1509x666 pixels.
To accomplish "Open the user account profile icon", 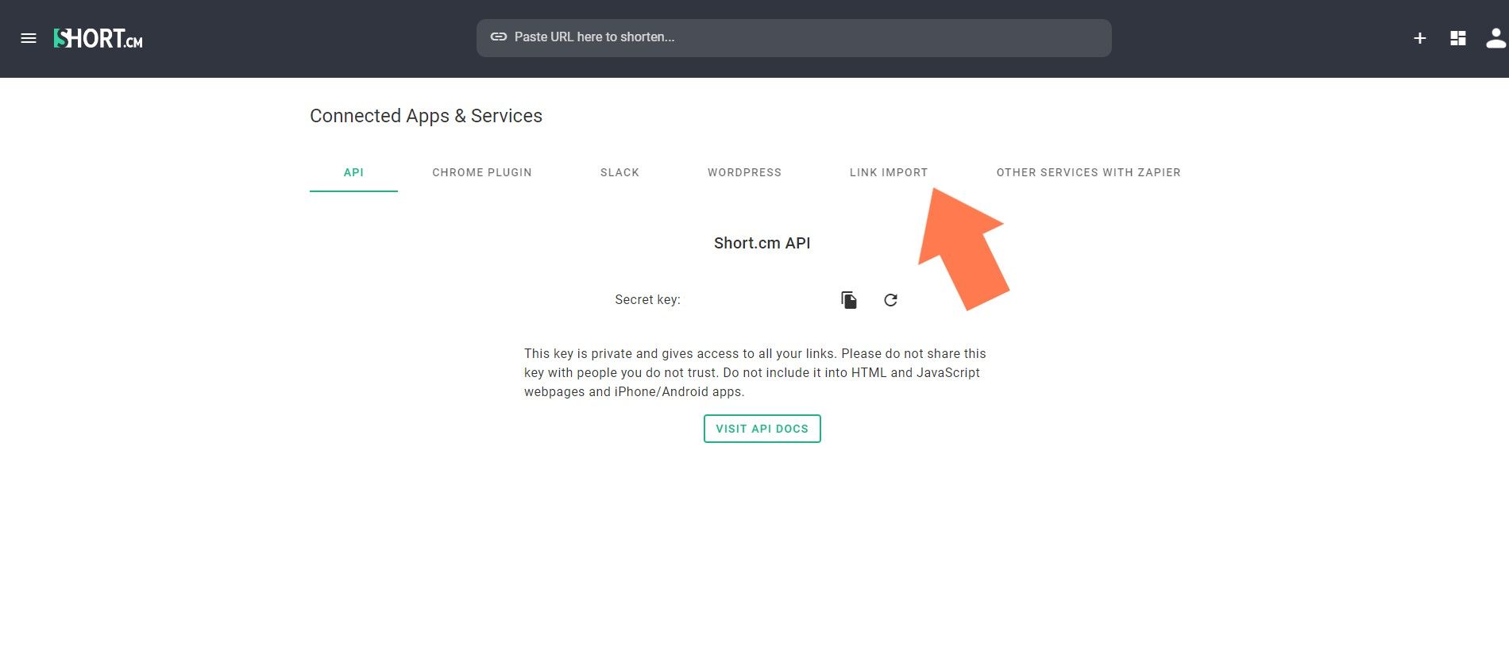I will pyautogui.click(x=1496, y=38).
